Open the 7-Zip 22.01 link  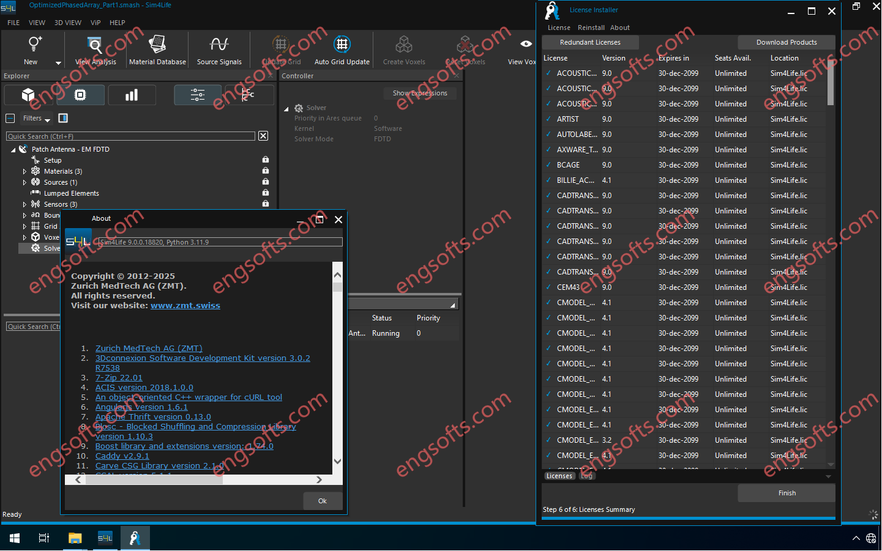click(119, 378)
